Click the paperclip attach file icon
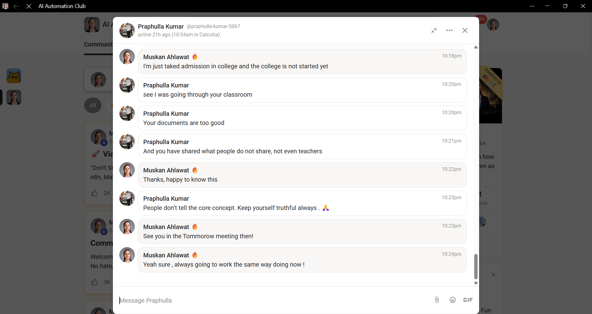The height and width of the screenshot is (314, 592). [437, 300]
